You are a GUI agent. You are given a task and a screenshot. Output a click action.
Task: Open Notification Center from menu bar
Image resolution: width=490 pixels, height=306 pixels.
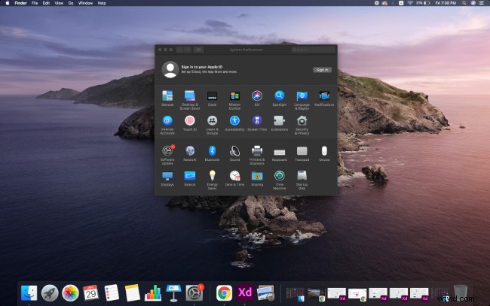[482, 3]
